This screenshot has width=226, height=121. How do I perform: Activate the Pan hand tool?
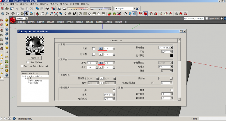[x=42, y=14]
